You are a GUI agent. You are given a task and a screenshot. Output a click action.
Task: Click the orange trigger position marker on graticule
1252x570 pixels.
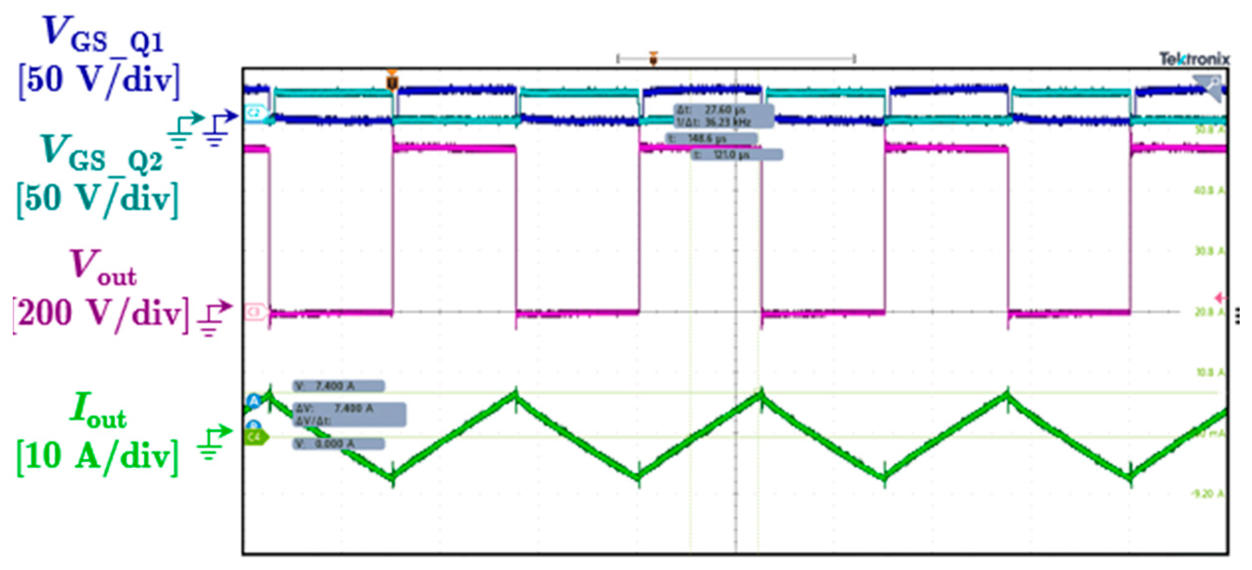(x=392, y=81)
